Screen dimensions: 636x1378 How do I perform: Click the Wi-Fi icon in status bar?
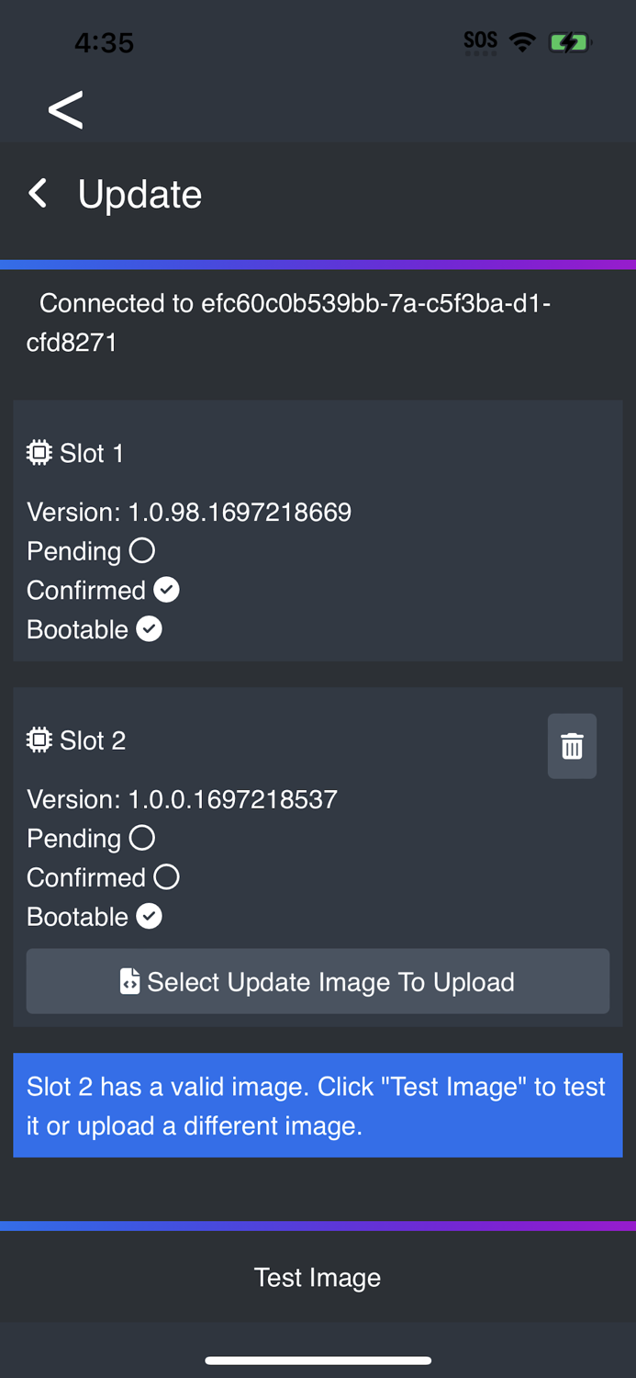520,40
